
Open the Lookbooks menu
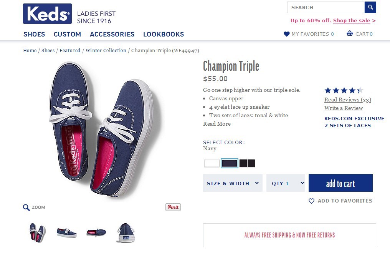(164, 34)
